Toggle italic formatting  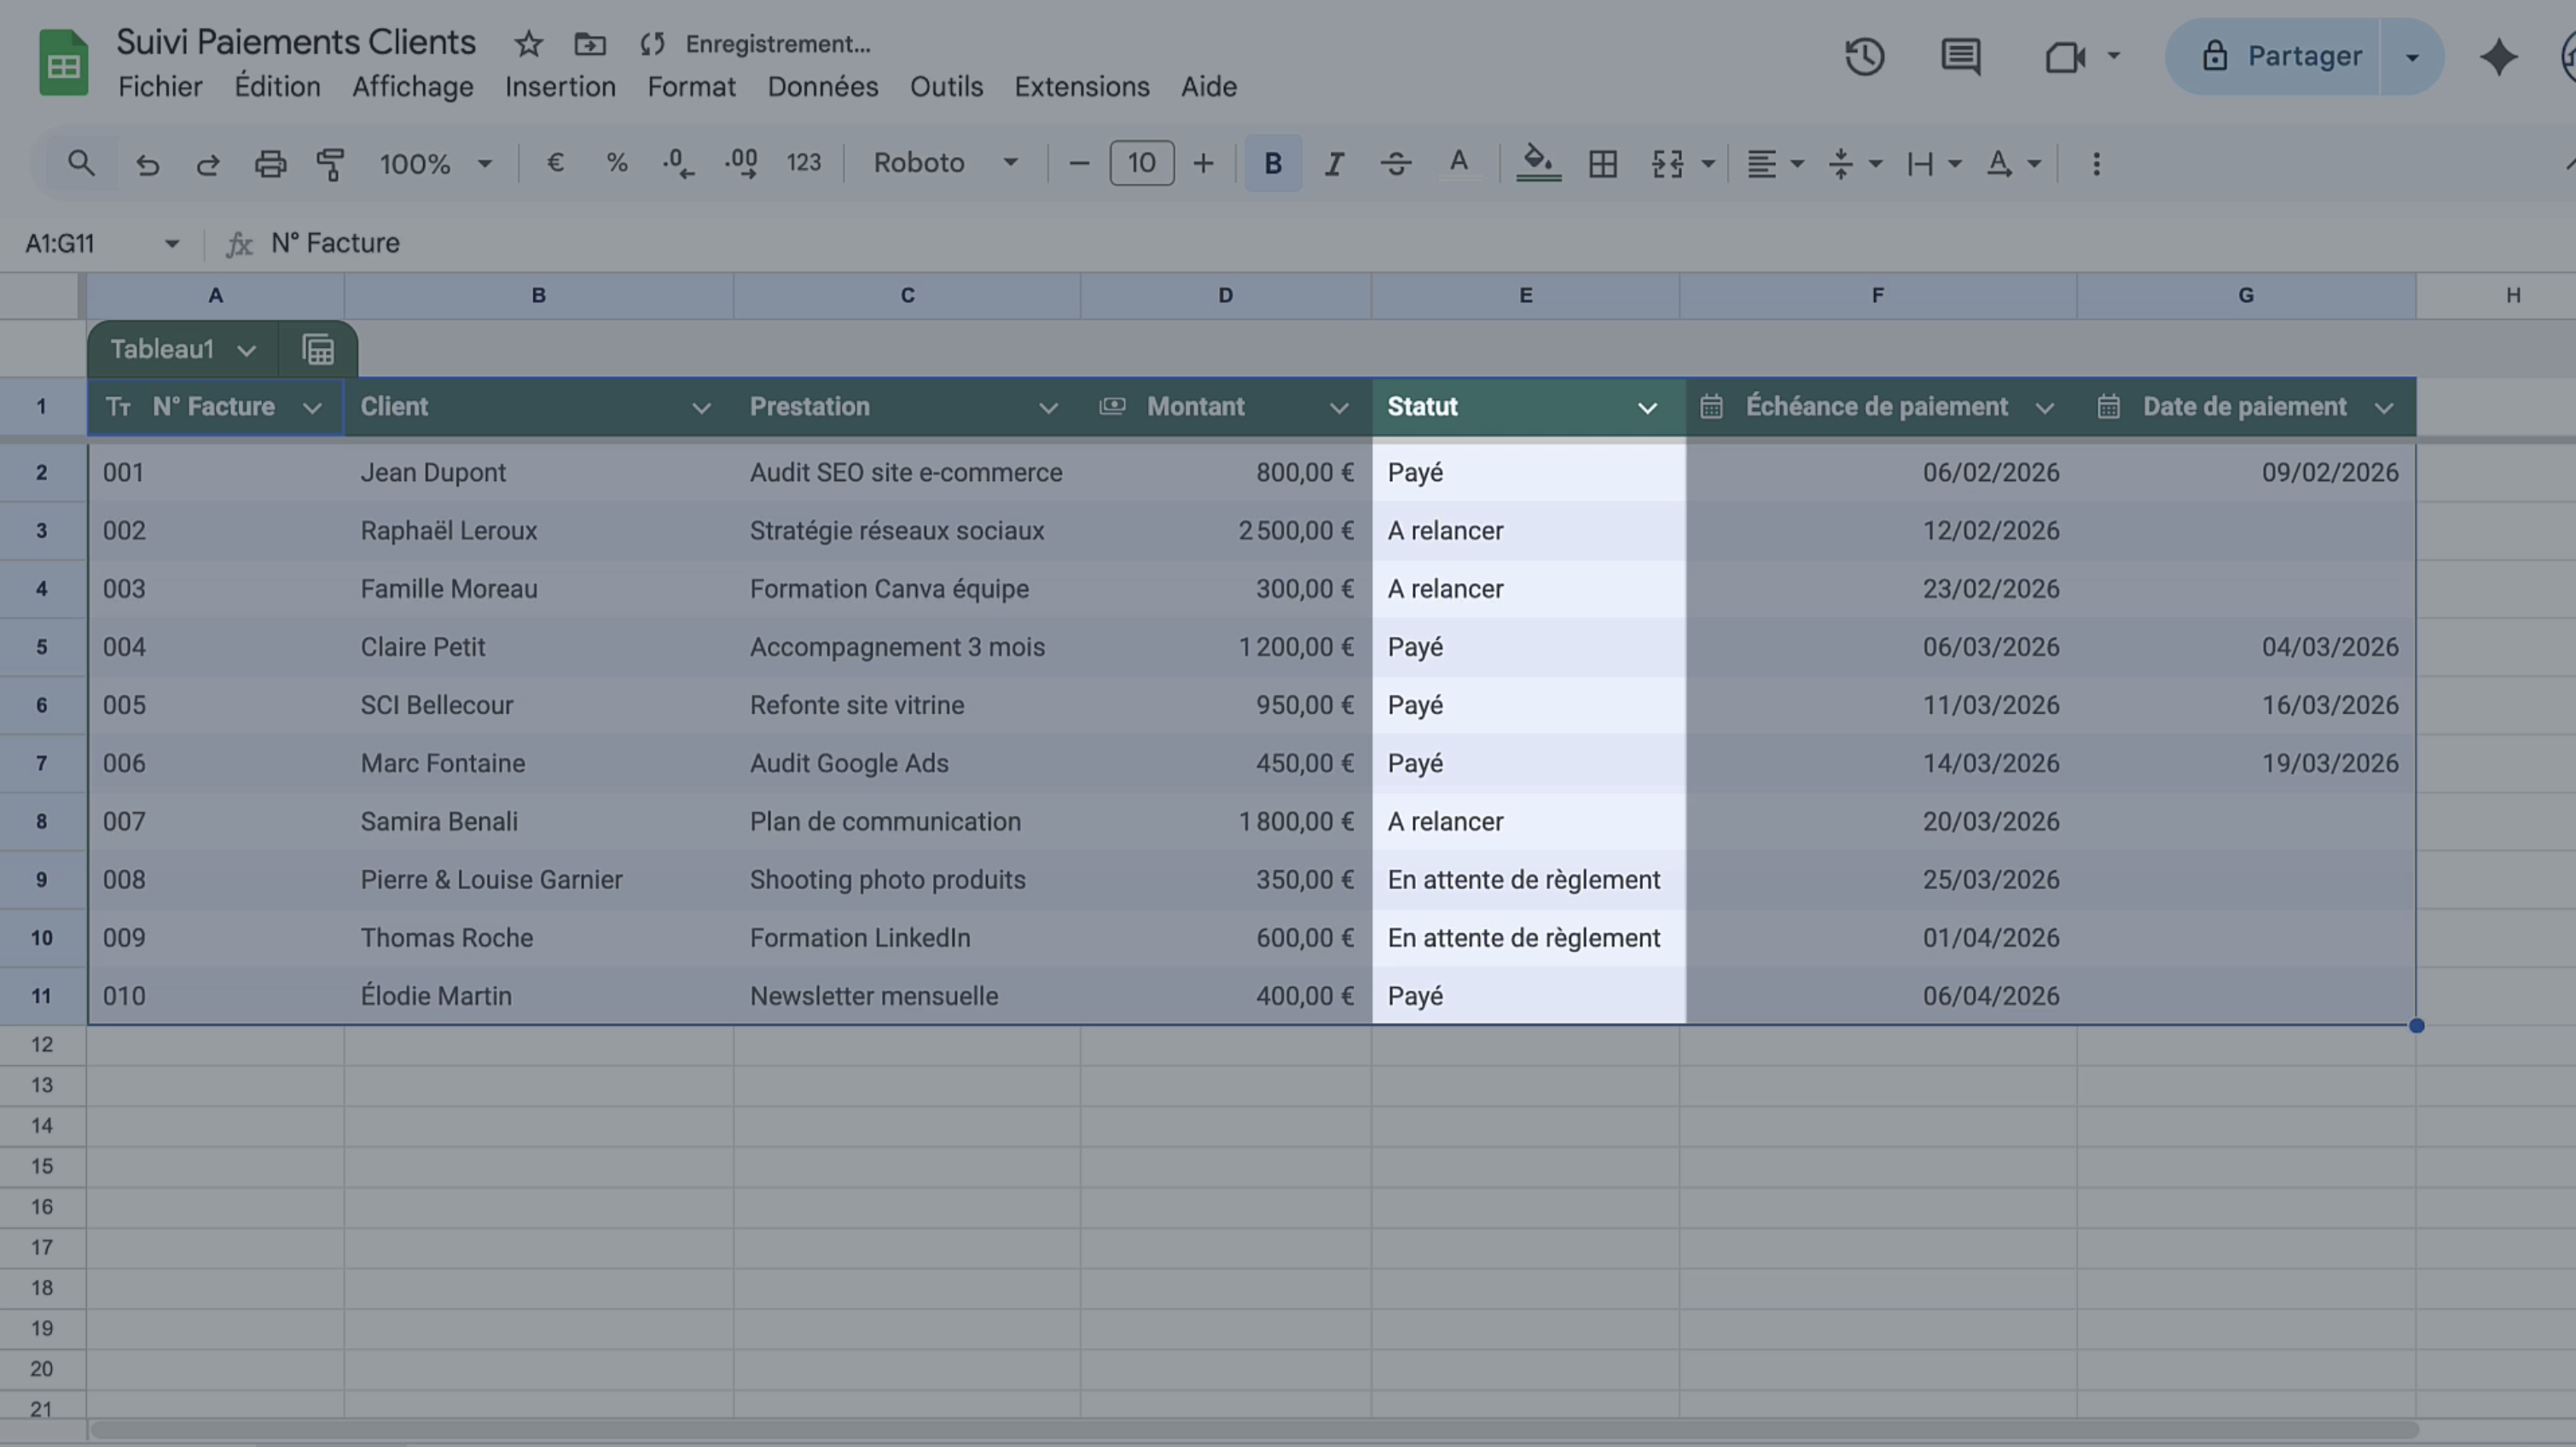(1334, 163)
